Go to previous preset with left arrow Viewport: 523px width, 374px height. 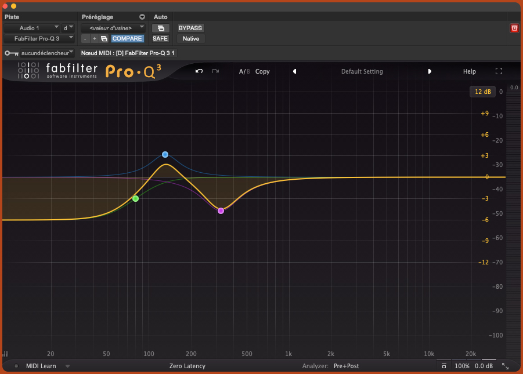click(294, 71)
